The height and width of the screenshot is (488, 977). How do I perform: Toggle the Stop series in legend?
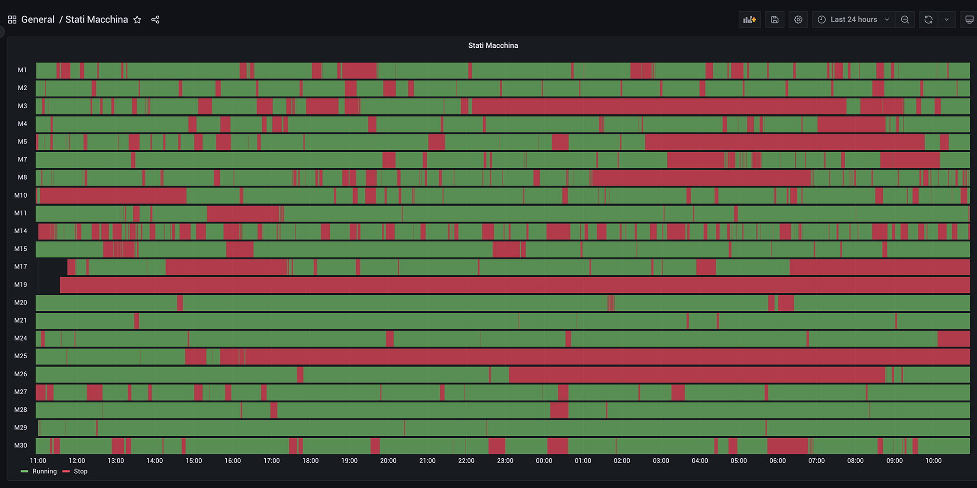pyautogui.click(x=81, y=471)
